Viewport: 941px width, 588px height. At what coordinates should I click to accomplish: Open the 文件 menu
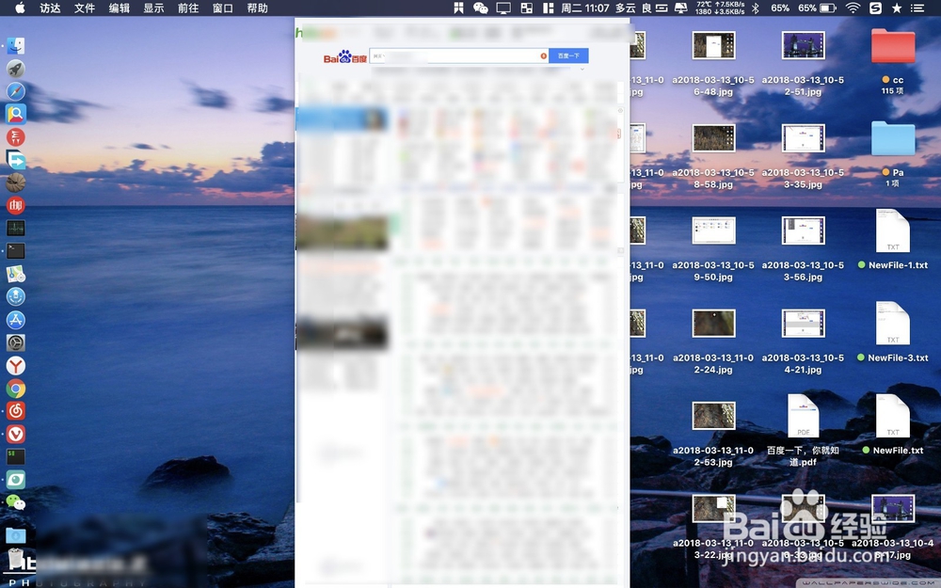[x=85, y=8]
